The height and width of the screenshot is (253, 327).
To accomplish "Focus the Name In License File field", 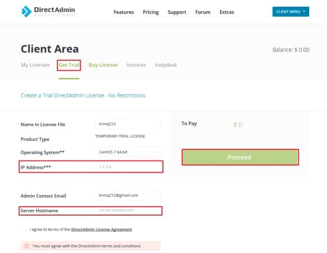I will pos(128,124).
